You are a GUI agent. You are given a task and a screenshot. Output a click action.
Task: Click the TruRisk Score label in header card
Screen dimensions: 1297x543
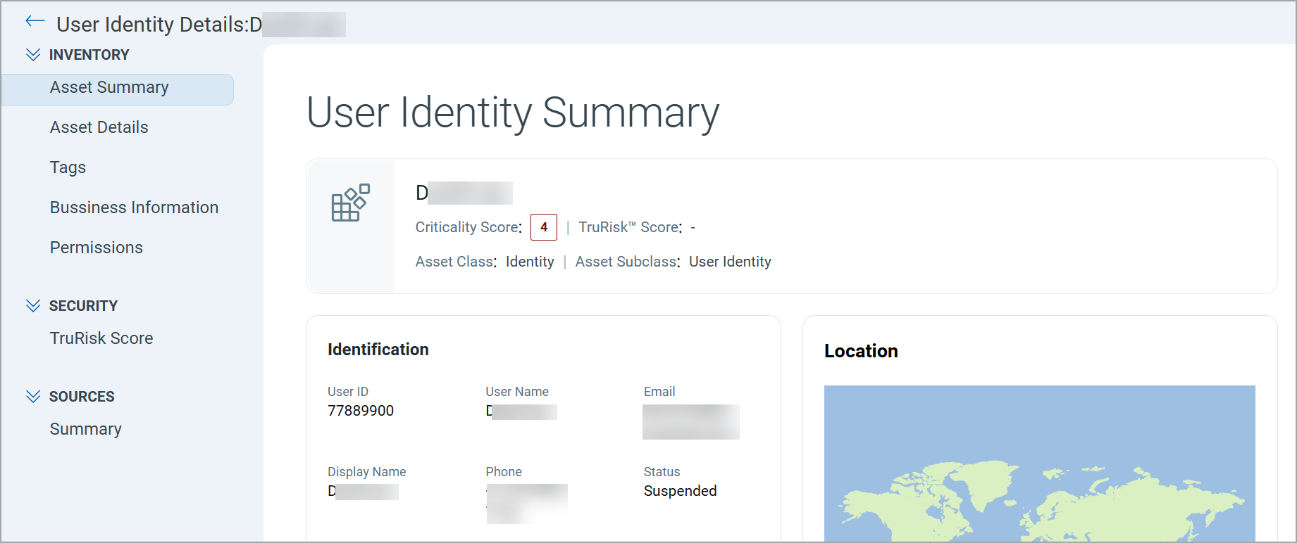(x=630, y=227)
